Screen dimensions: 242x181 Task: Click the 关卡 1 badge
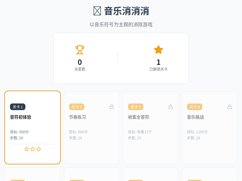18,107
